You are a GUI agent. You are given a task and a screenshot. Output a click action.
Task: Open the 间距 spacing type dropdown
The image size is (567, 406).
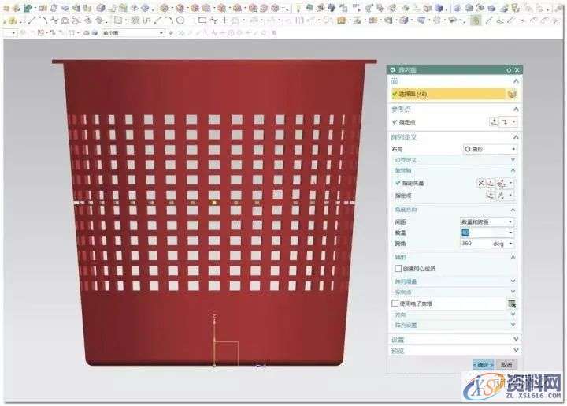(487, 222)
